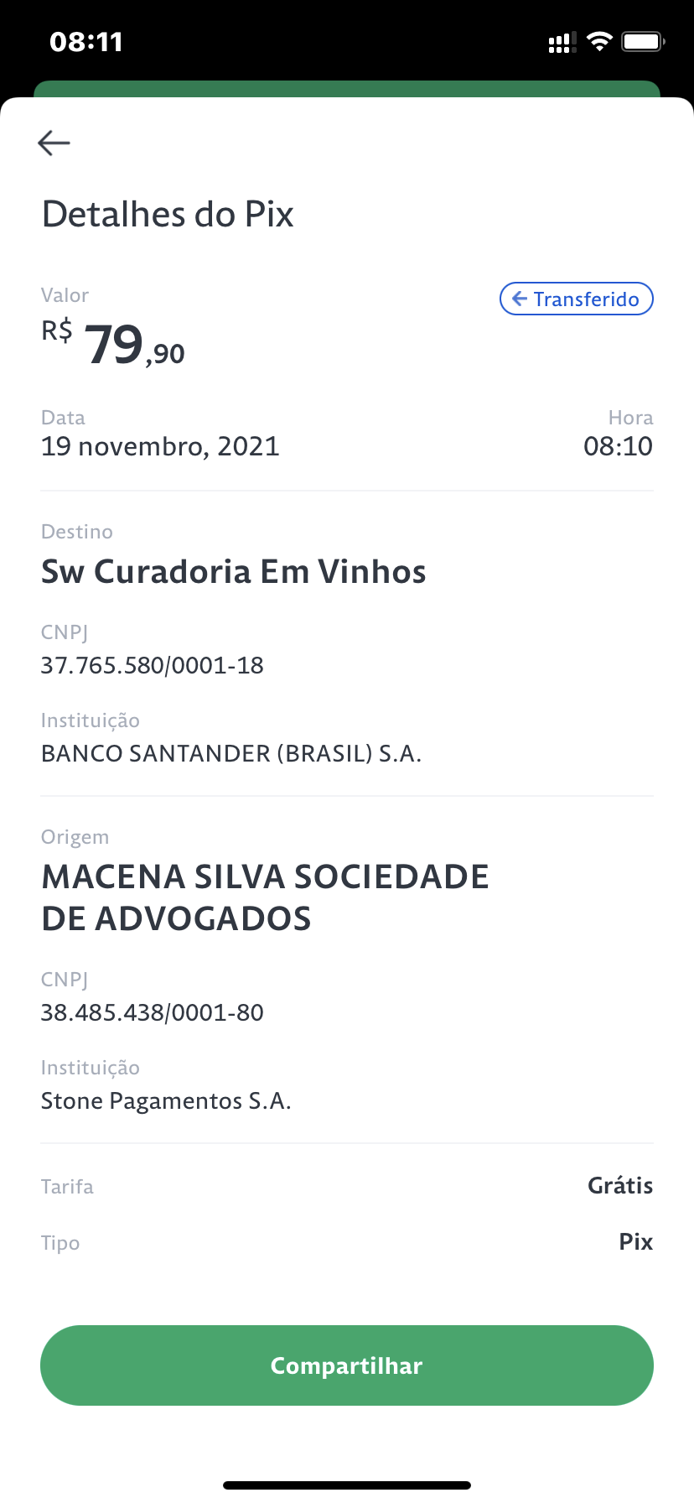Tap the back arrow icon
The width and height of the screenshot is (694, 1503).
point(54,143)
